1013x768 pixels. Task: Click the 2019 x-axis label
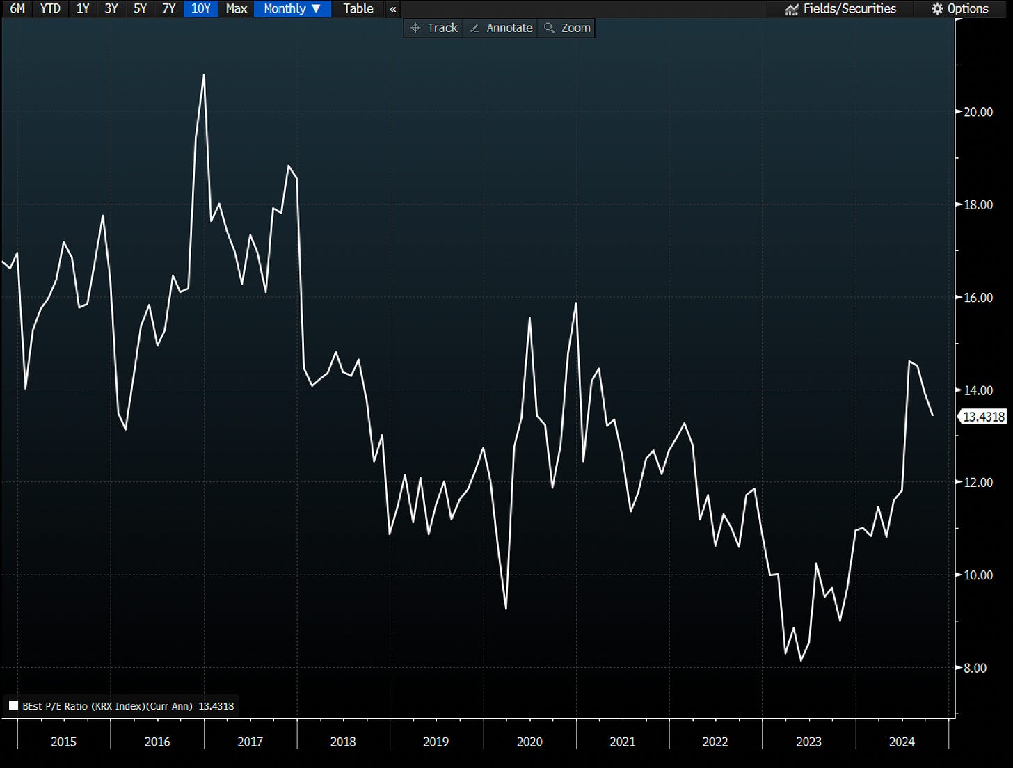[436, 742]
